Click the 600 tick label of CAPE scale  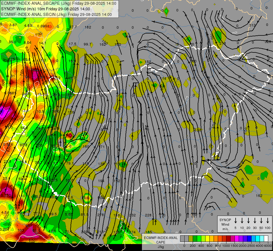[x=209, y=246]
